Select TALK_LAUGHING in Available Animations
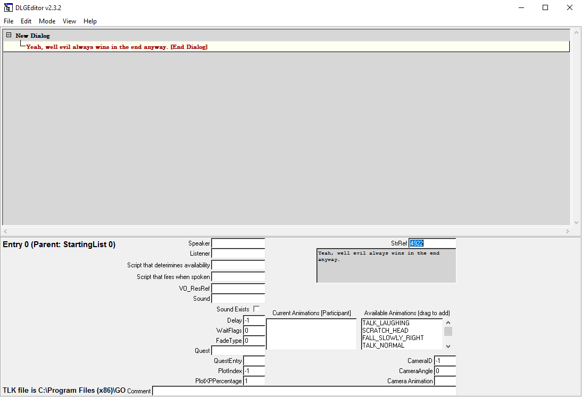Image resolution: width=582 pixels, height=397 pixels. tap(386, 323)
